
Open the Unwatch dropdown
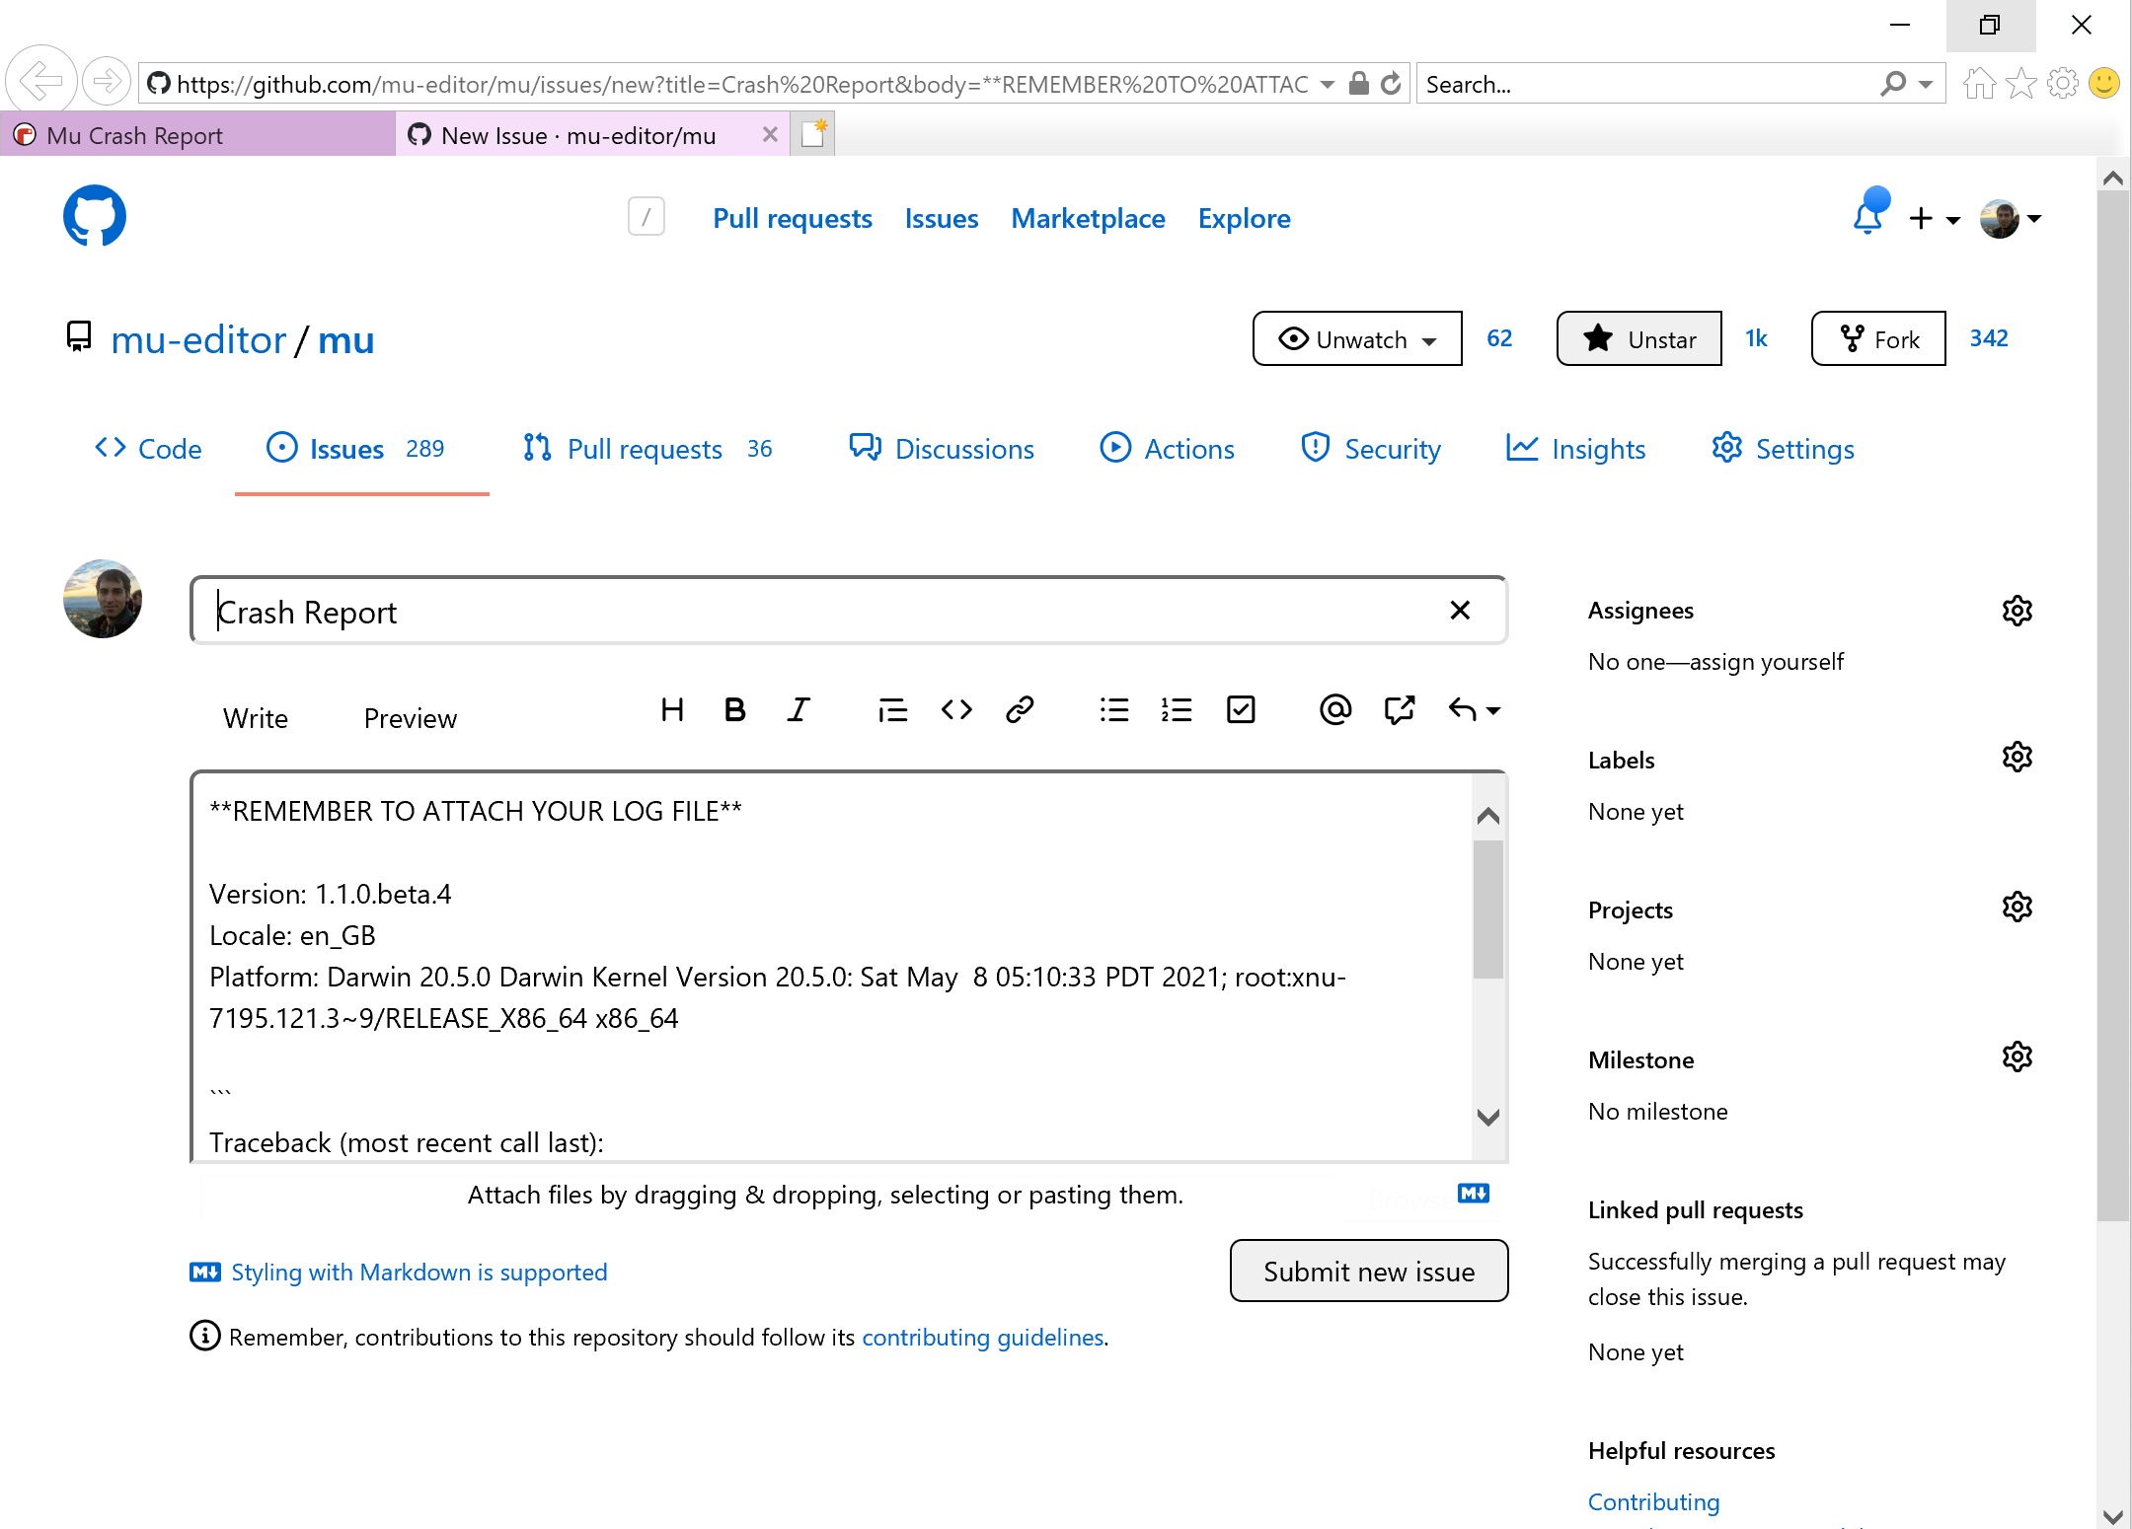pos(1356,338)
